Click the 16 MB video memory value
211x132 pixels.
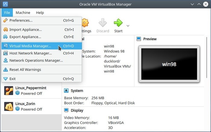113,118
